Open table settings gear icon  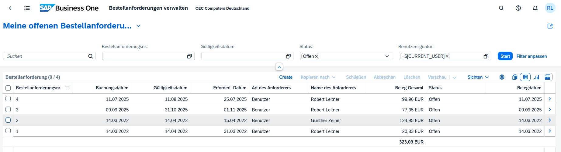point(502,77)
